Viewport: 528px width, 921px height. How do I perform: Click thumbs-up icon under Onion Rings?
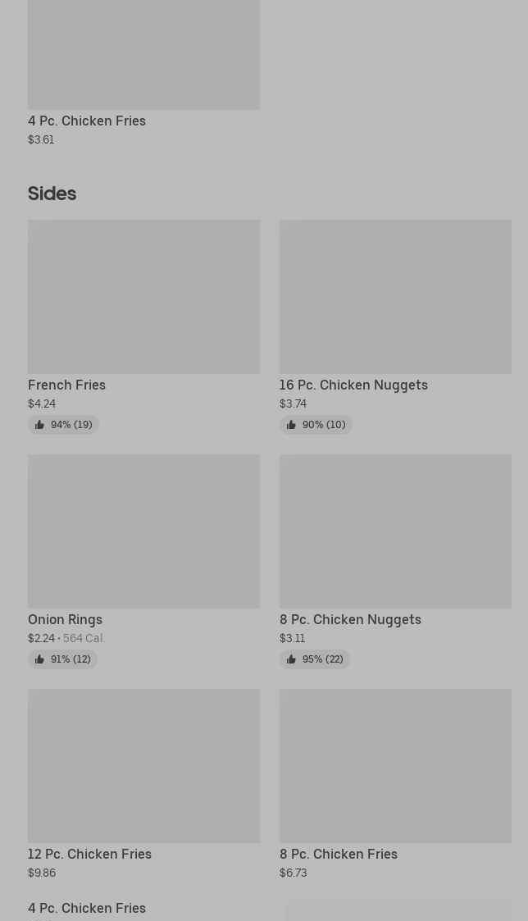39,659
